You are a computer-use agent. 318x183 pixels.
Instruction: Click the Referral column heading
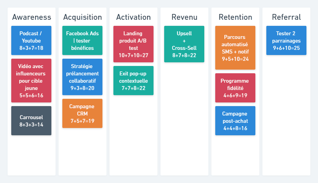click(x=286, y=17)
